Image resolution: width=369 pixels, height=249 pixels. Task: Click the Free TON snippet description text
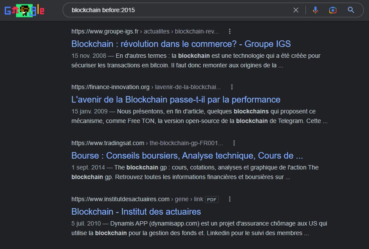[x=199, y=116]
